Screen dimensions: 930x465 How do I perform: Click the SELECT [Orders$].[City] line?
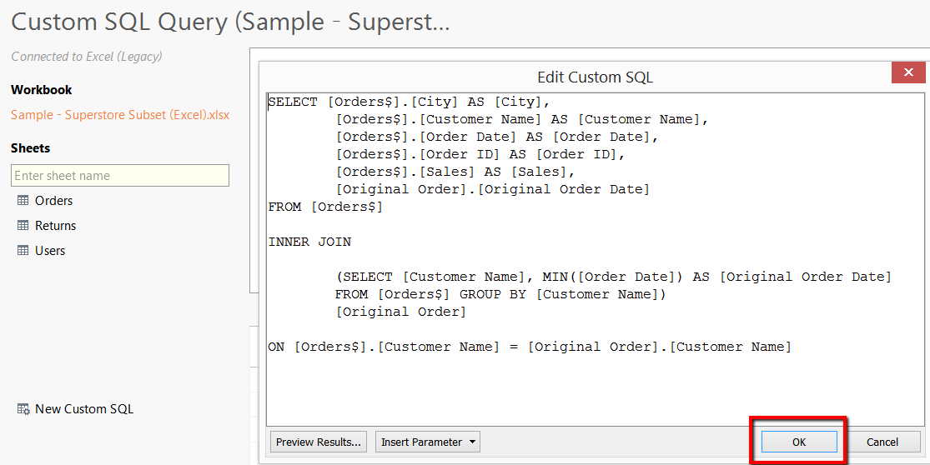[x=410, y=102]
